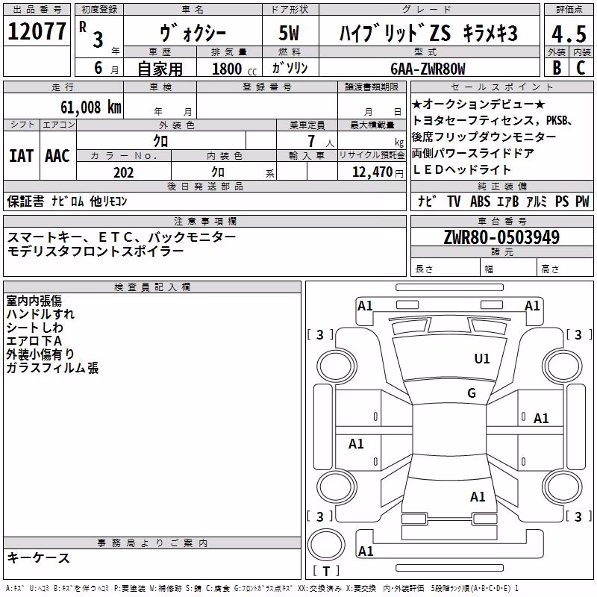Click U1 dent mark on hood
The height and width of the screenshot is (597, 597).
[482, 359]
